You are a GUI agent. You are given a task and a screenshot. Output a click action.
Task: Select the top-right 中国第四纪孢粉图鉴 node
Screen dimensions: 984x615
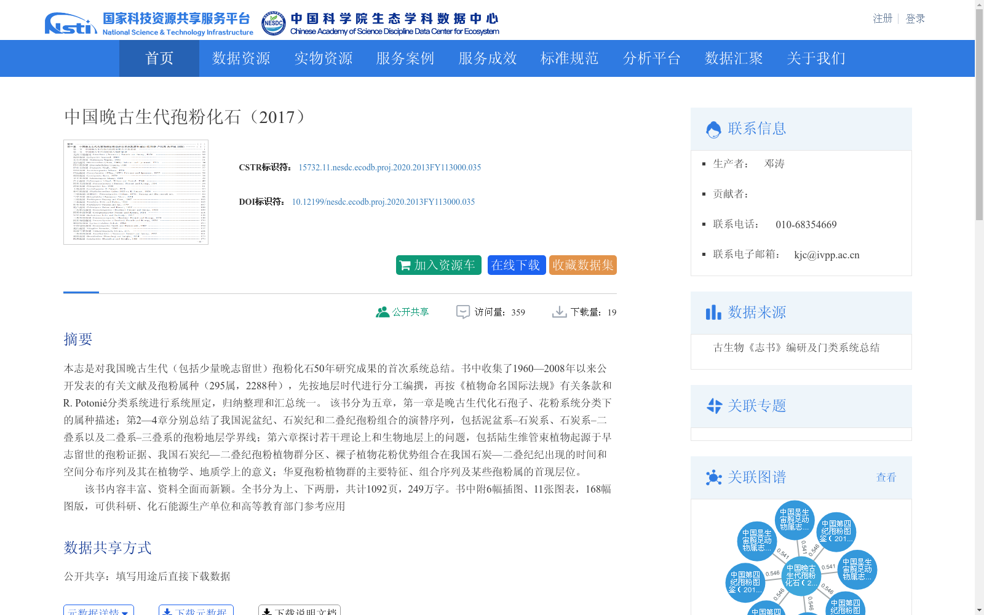pos(836,532)
